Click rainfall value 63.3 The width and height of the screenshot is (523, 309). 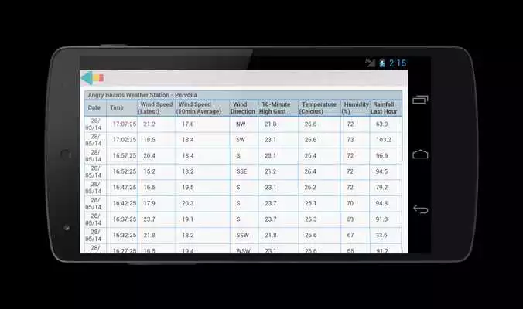point(382,124)
